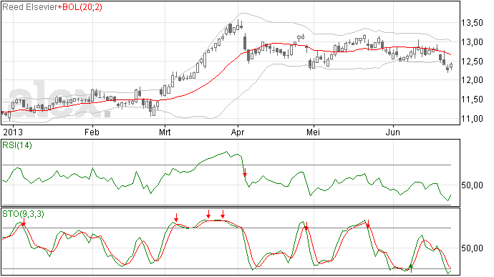Select the 50,00 label on RSI panel

pyautogui.click(x=472, y=185)
